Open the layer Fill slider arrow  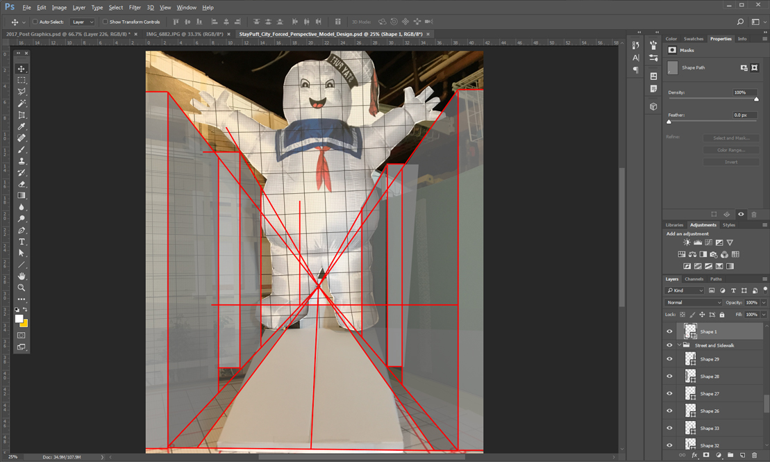pyautogui.click(x=764, y=315)
